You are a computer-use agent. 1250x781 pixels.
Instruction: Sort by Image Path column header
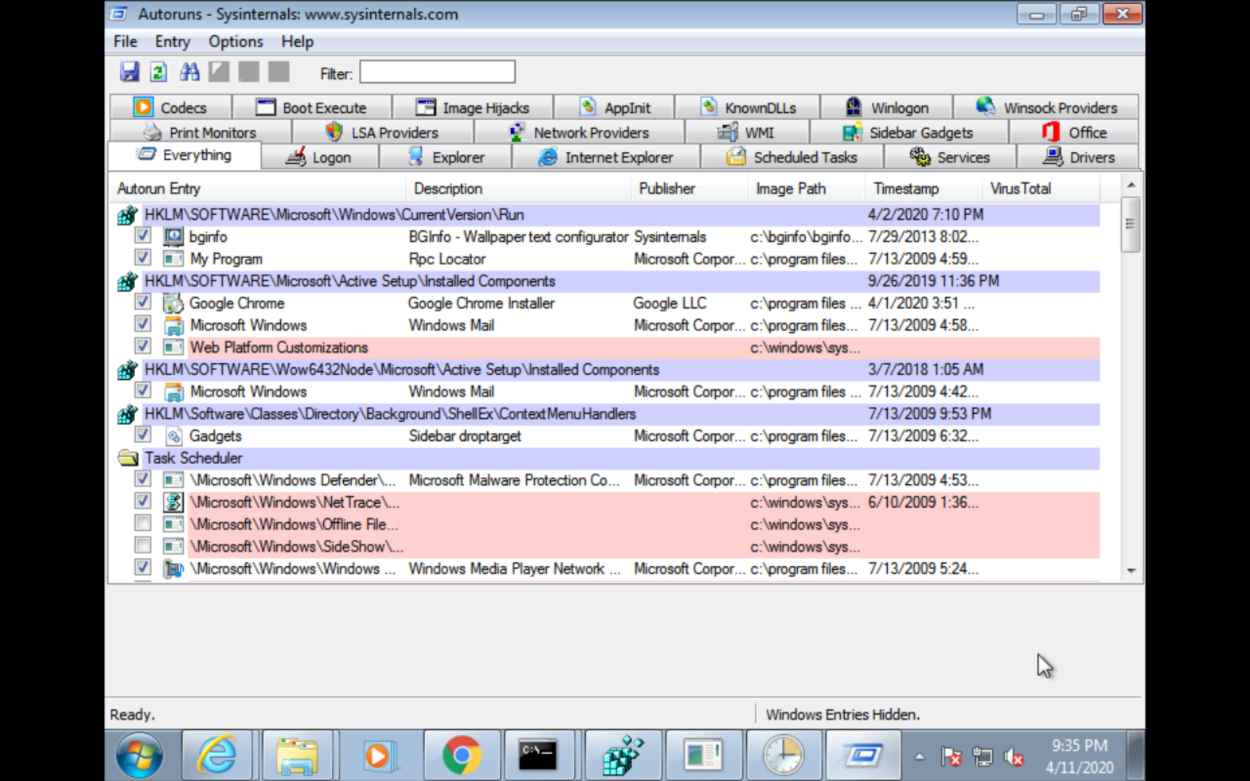pos(806,188)
